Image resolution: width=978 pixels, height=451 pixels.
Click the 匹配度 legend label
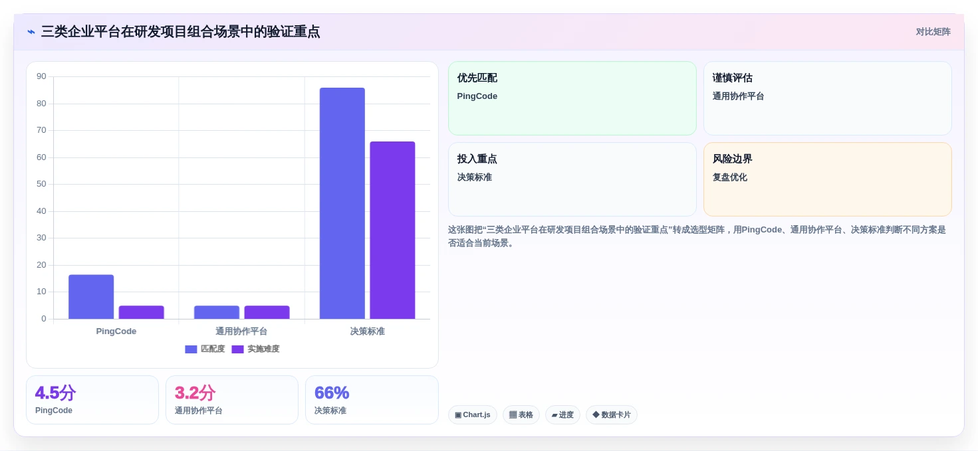tap(213, 349)
